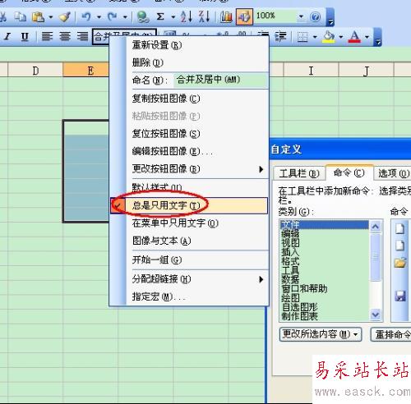Click the 重排命令 button
Viewport: 411px width, 404px height.
pos(391,334)
